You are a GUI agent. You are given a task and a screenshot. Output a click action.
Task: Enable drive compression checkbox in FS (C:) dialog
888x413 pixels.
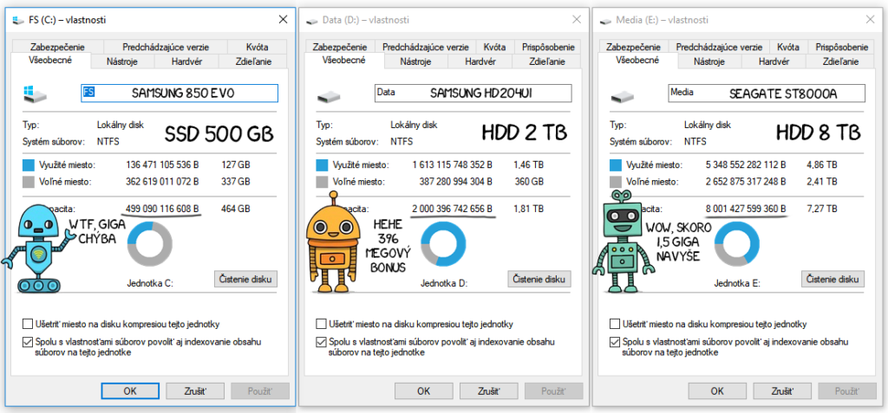point(29,323)
